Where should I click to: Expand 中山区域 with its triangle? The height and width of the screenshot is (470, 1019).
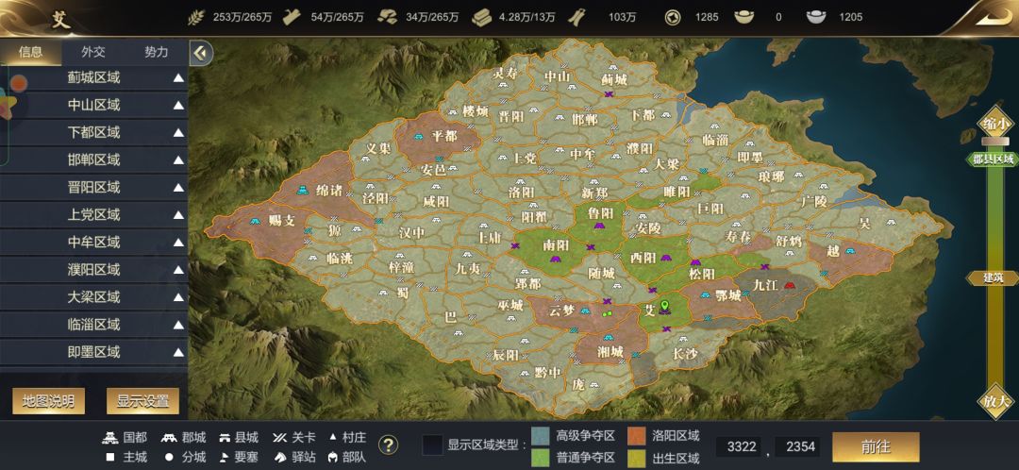point(178,106)
